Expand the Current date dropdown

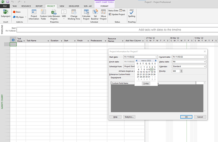coord(205,57)
